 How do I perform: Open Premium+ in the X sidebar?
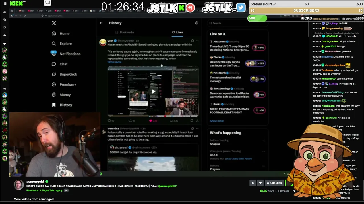(x=64, y=84)
